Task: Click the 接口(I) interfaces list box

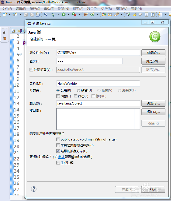Action: click(x=98, y=119)
